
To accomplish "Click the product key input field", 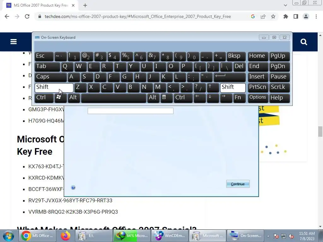I will click(x=130, y=111).
